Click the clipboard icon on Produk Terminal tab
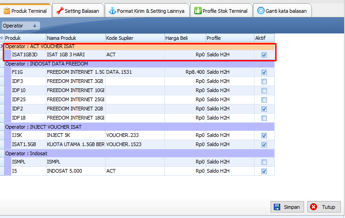The height and width of the screenshot is (218, 345). tap(7, 11)
